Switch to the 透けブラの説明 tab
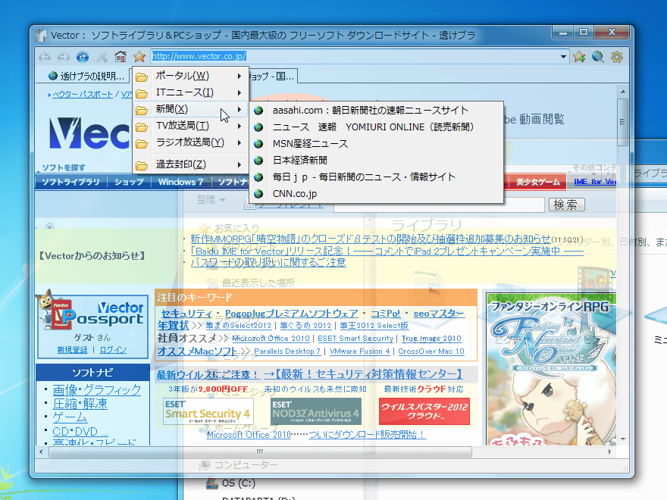Screen dimensions: 667x500 pos(86,76)
